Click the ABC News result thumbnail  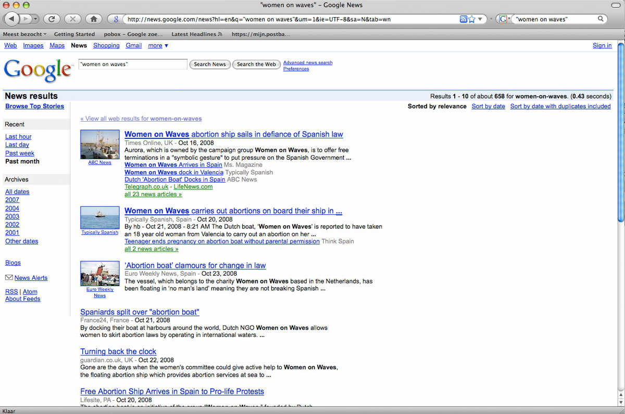tap(99, 144)
